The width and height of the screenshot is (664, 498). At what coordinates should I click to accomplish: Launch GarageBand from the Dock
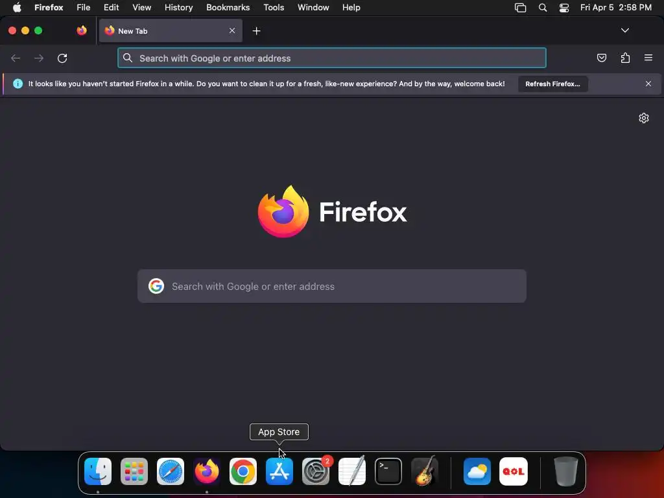pos(425,471)
